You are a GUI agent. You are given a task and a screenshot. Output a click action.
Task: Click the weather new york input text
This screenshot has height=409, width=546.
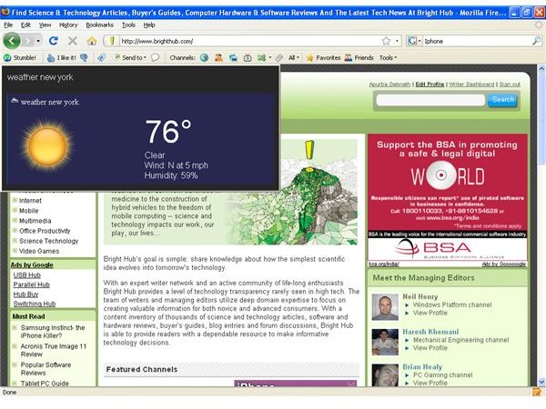[40, 77]
